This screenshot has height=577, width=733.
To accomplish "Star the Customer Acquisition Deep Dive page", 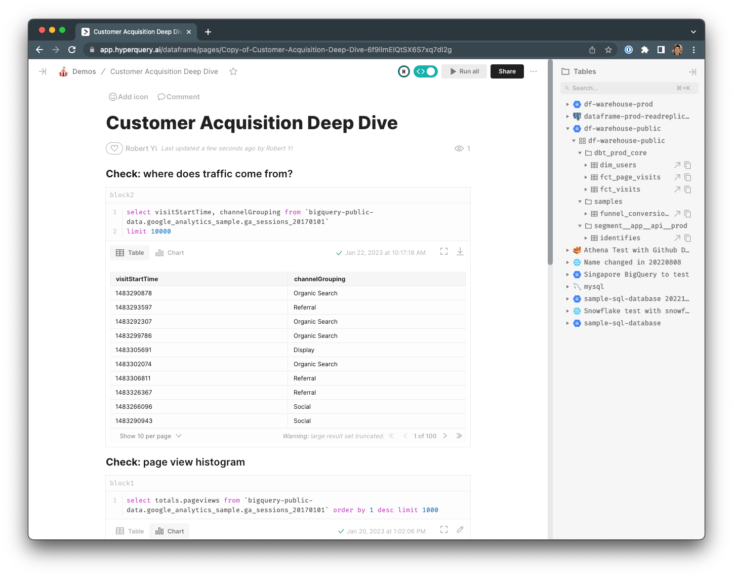I will [233, 72].
